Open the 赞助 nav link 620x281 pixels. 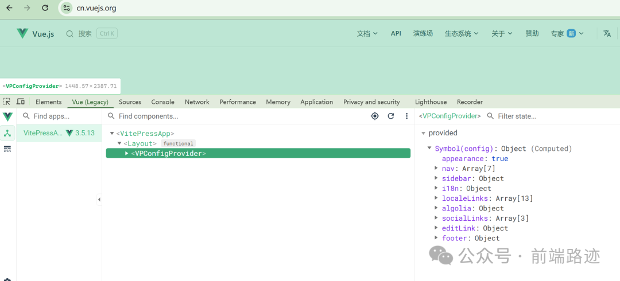(x=532, y=34)
